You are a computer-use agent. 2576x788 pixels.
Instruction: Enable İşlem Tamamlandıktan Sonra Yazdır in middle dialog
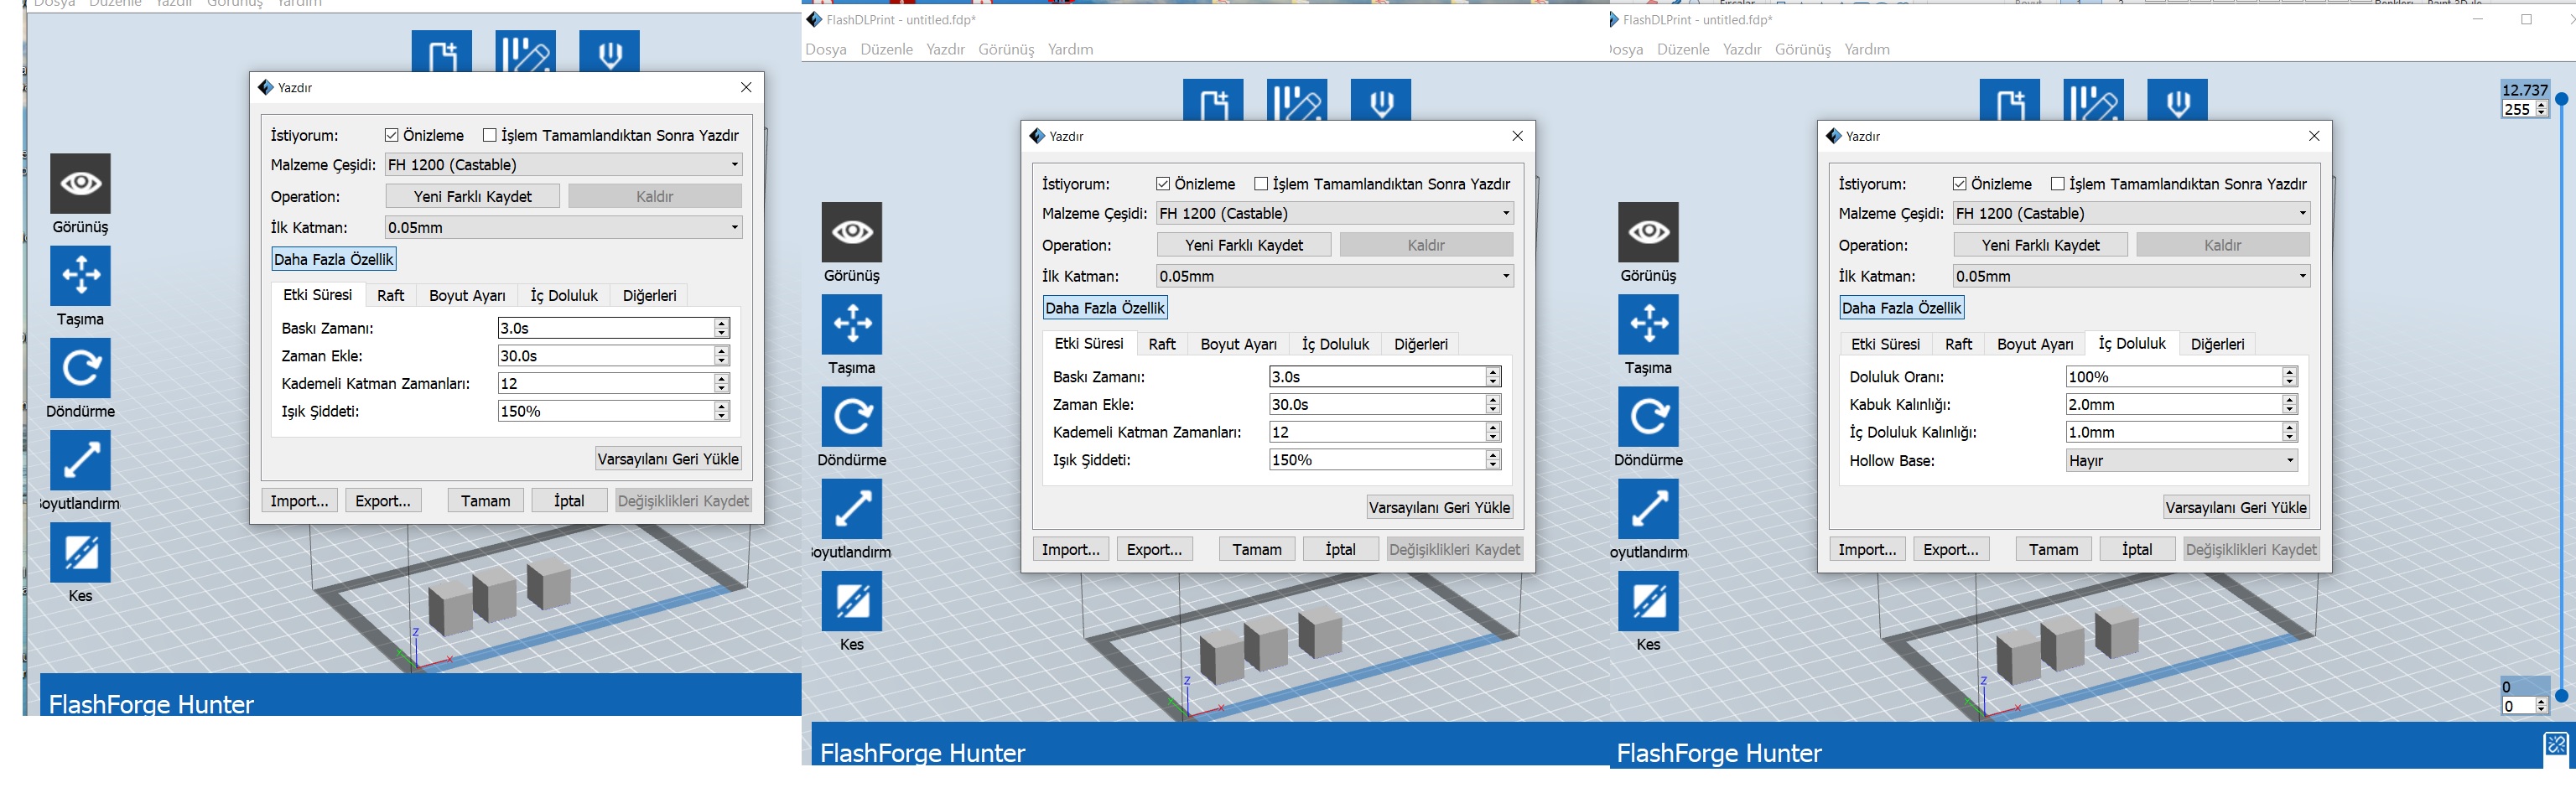point(1261,184)
